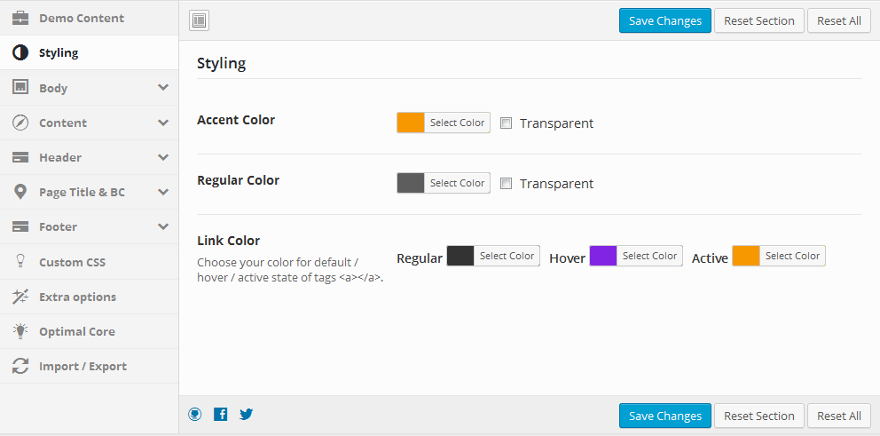Open the Facebook icon link in footer

(x=221, y=415)
